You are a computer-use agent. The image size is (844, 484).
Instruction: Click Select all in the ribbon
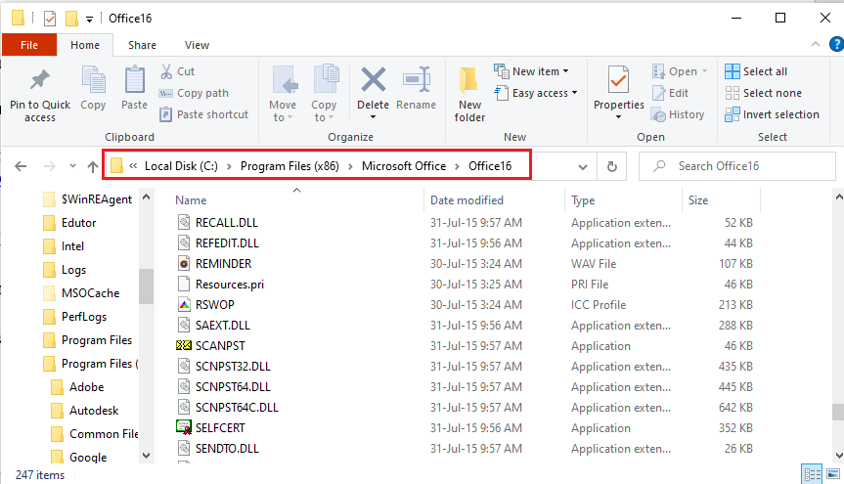point(756,71)
